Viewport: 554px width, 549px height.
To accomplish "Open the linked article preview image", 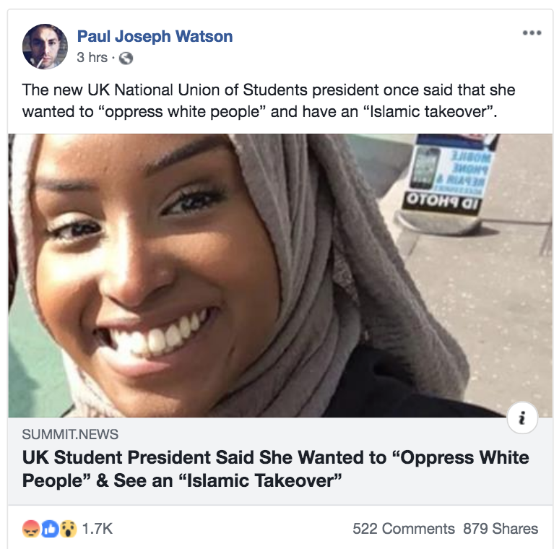I will [280, 275].
